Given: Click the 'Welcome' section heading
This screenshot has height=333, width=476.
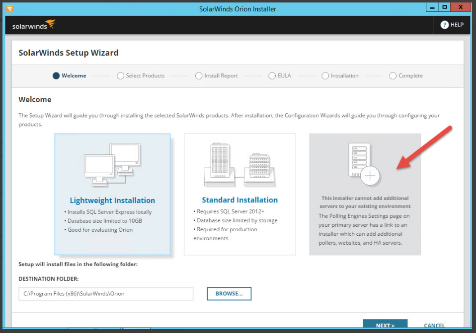Looking at the screenshot, I should point(35,99).
